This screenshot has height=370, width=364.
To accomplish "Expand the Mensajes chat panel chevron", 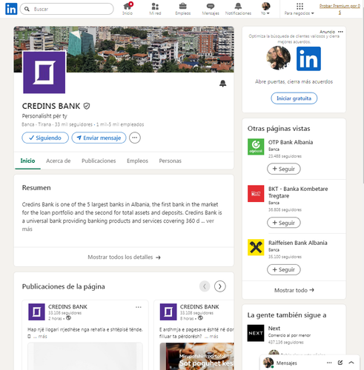I will [351, 363].
